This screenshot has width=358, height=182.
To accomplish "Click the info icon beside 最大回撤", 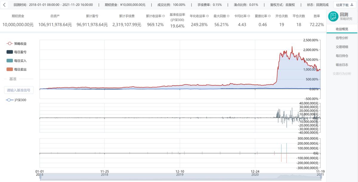I will [x=228, y=16].
